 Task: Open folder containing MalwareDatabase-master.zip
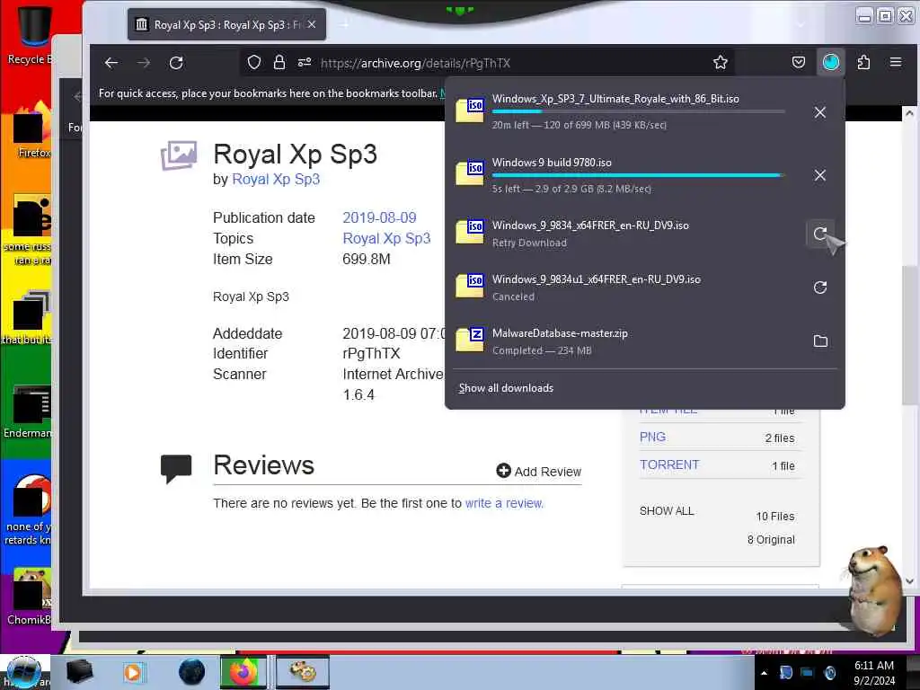(x=820, y=341)
